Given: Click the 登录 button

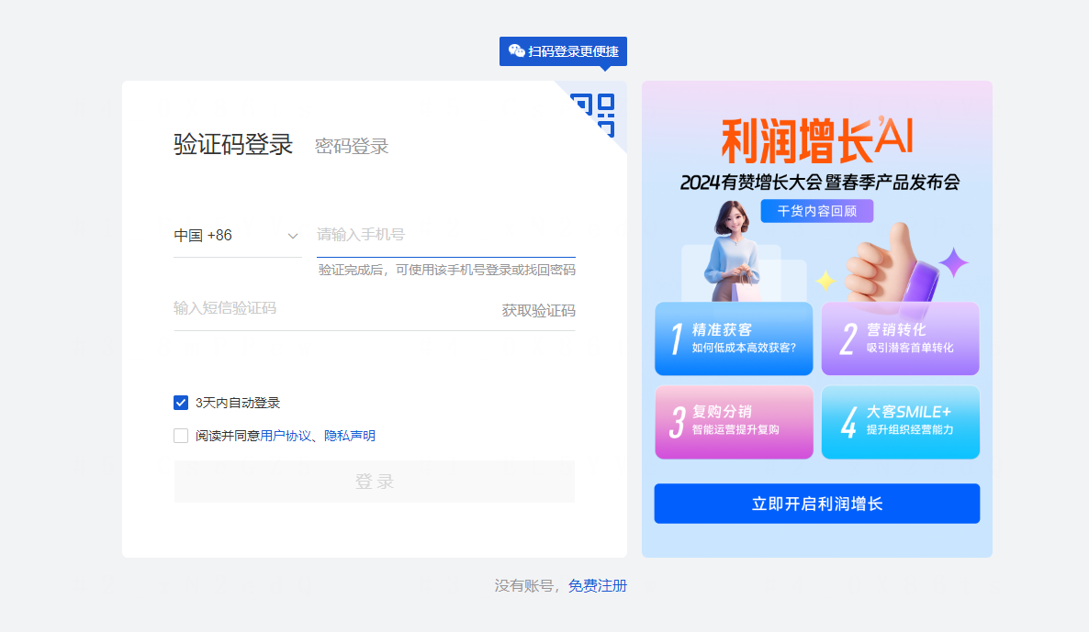Looking at the screenshot, I should pyautogui.click(x=375, y=482).
